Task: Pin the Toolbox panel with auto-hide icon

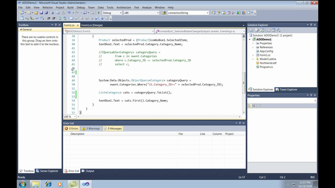Action: pos(56,25)
